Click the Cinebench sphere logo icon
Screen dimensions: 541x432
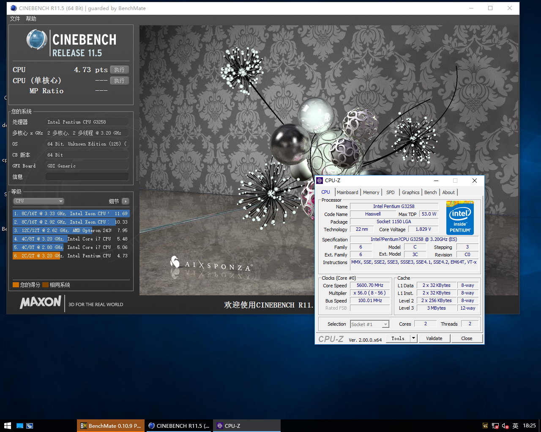point(37,40)
